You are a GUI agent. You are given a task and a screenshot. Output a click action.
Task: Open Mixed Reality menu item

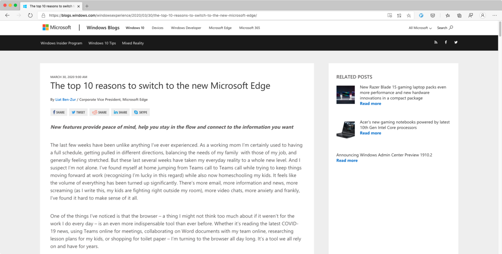point(133,43)
